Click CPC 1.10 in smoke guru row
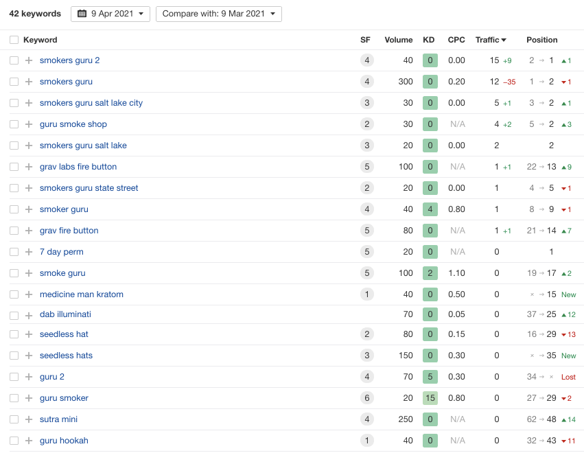The height and width of the screenshot is (453, 584). [x=456, y=273]
